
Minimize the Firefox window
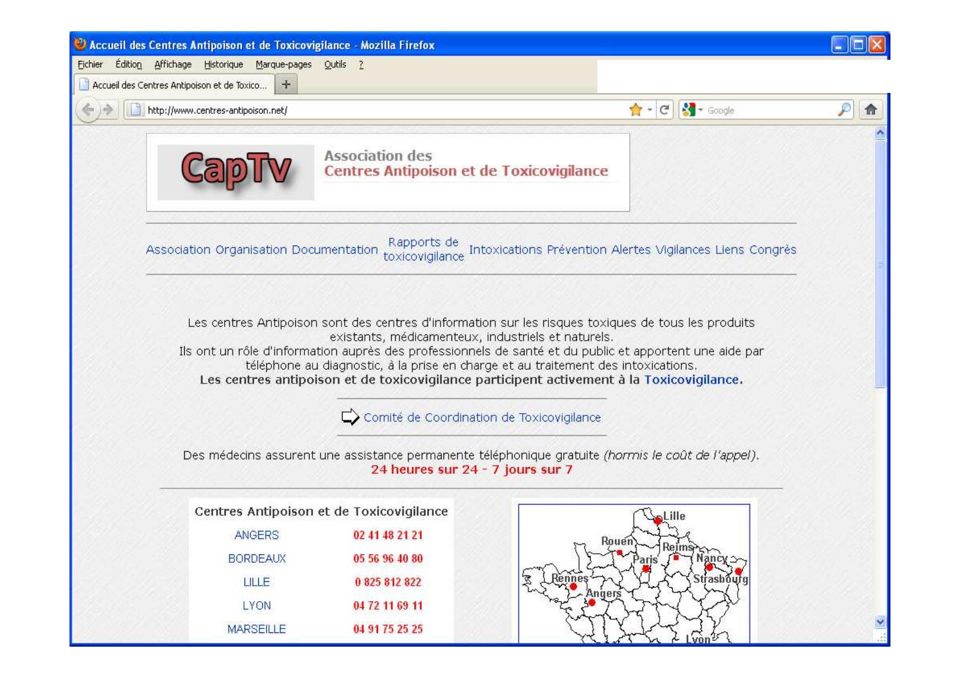pos(839,44)
